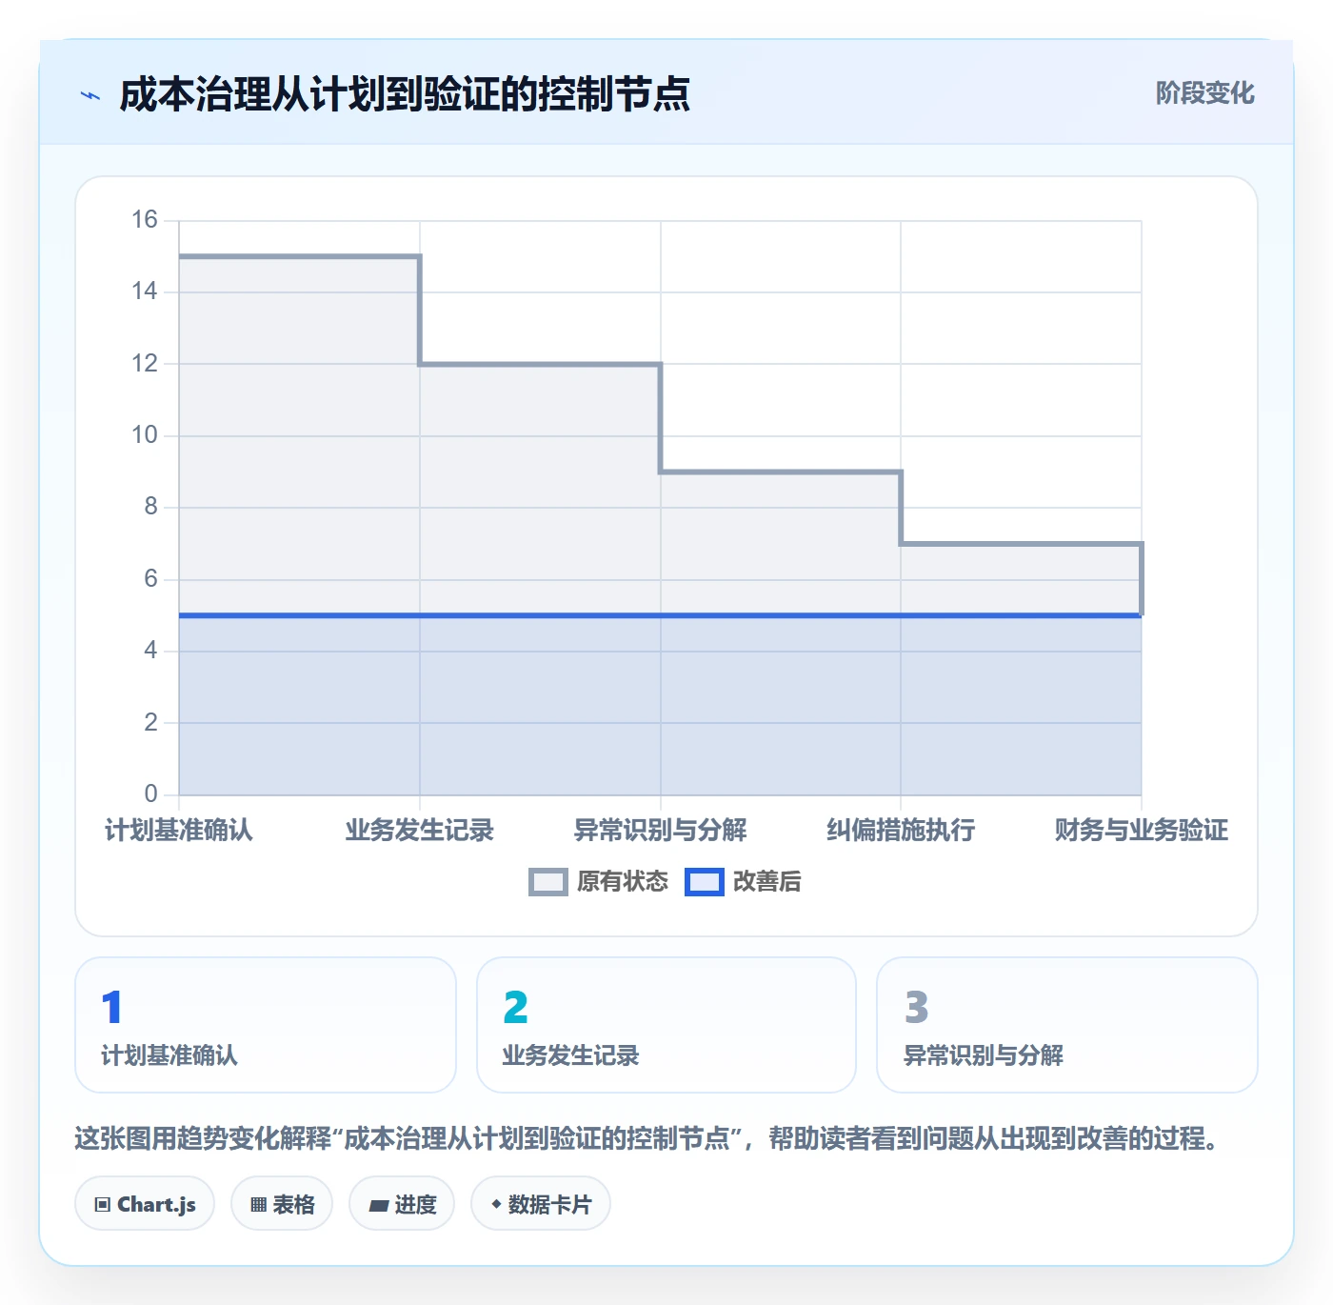Open step card 2 业务发生记录
This screenshot has width=1333, height=1305.
[666, 1025]
